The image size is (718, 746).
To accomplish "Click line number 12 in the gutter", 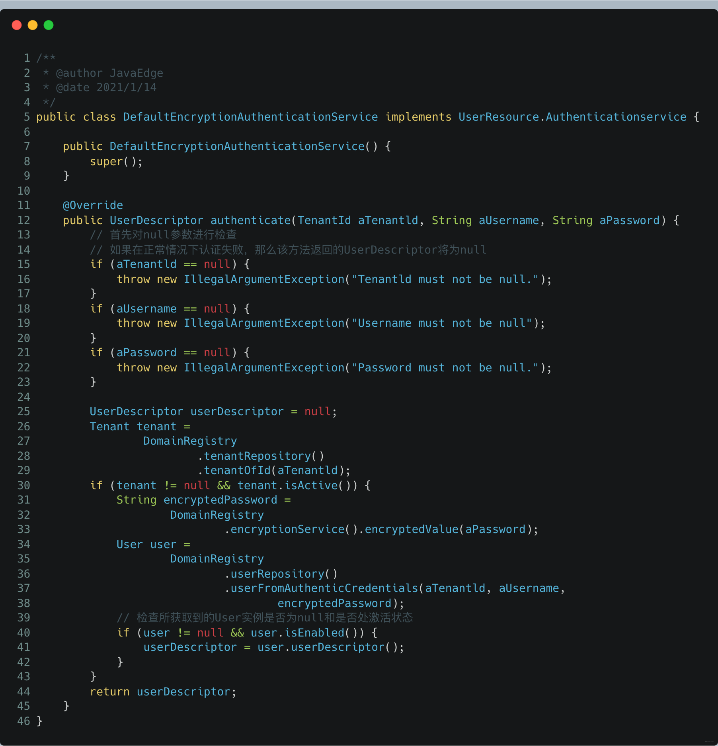I will pyautogui.click(x=24, y=221).
